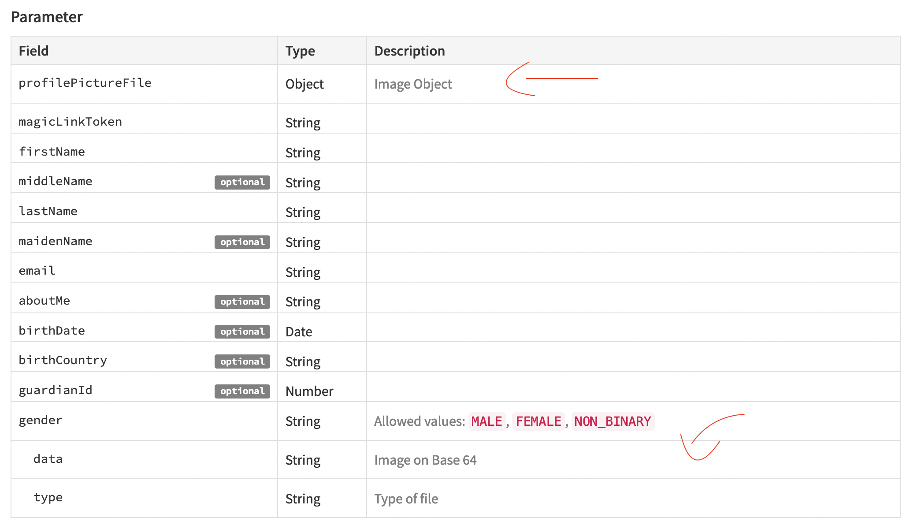This screenshot has height=529, width=906.
Task: Click the birthDate field name
Action: click(x=52, y=331)
